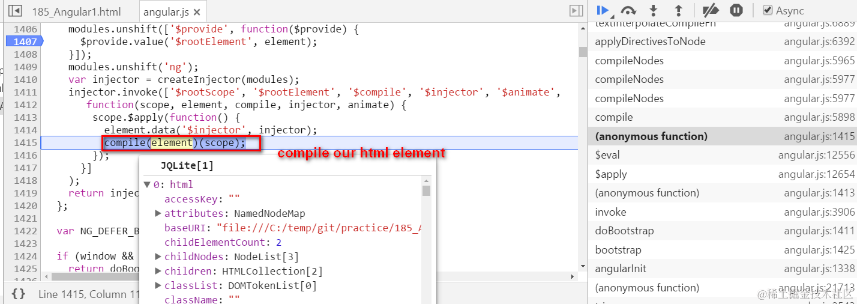Select doBootstrap call stack frame

[723, 231]
